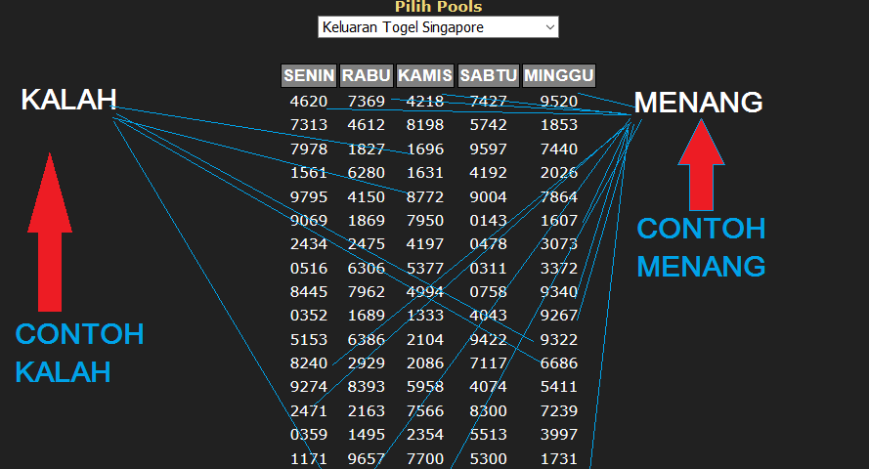Click number 1607

[559, 221]
